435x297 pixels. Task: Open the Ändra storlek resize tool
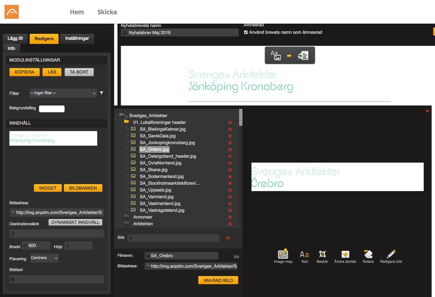pos(345,256)
